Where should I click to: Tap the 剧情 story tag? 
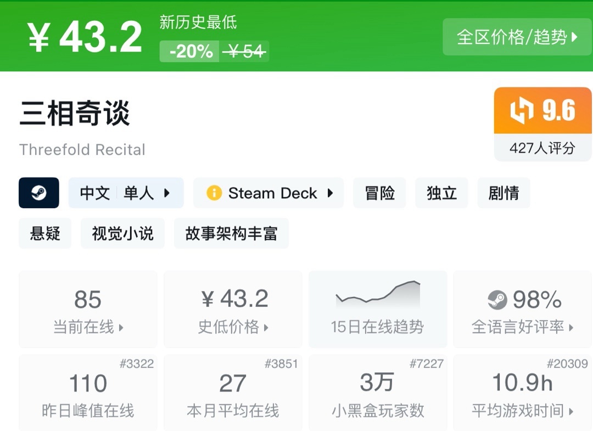pos(504,193)
